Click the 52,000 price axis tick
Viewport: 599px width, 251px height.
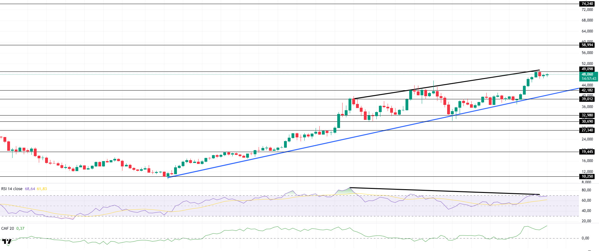click(x=587, y=64)
